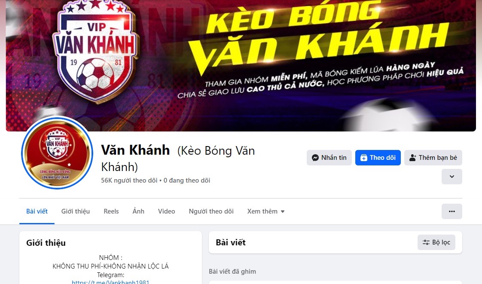Image resolution: width=482 pixels, height=284 pixels.
Task: Open the Văn Khánh round profile picture
Action: [x=57, y=153]
